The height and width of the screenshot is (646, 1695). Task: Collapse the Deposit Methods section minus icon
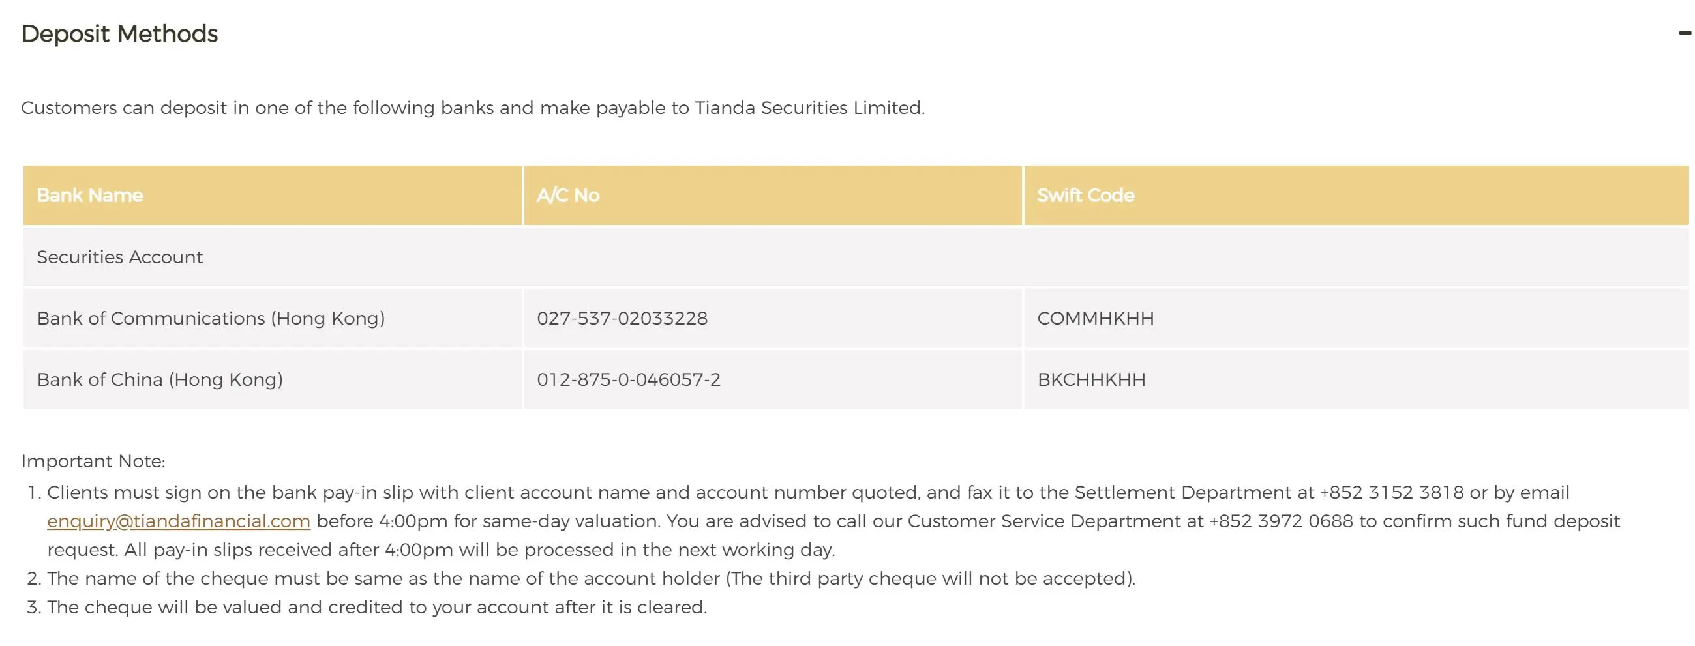(1685, 33)
